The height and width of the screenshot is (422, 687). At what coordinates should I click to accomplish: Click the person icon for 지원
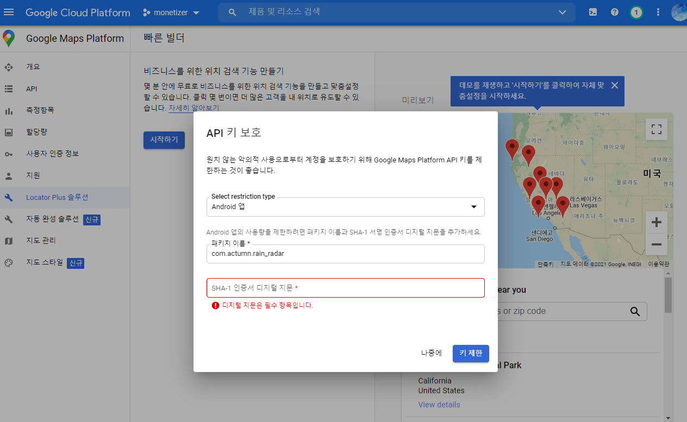(9, 176)
